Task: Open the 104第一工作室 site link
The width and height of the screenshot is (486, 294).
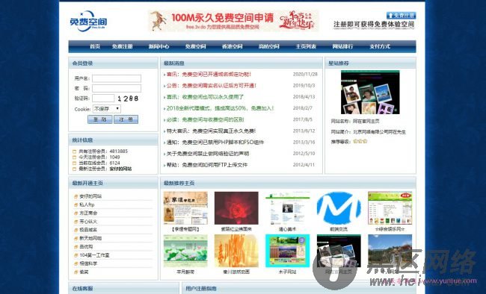Action: point(94,255)
